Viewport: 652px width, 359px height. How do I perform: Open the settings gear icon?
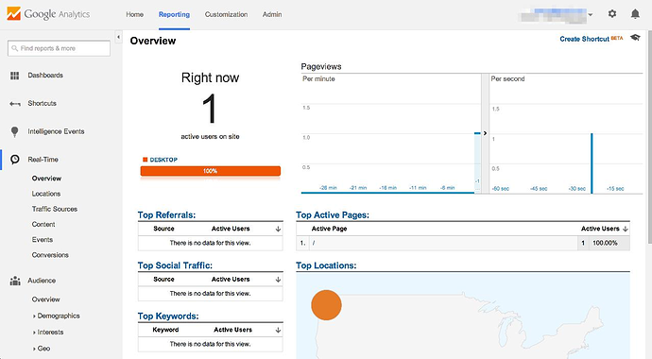[612, 14]
